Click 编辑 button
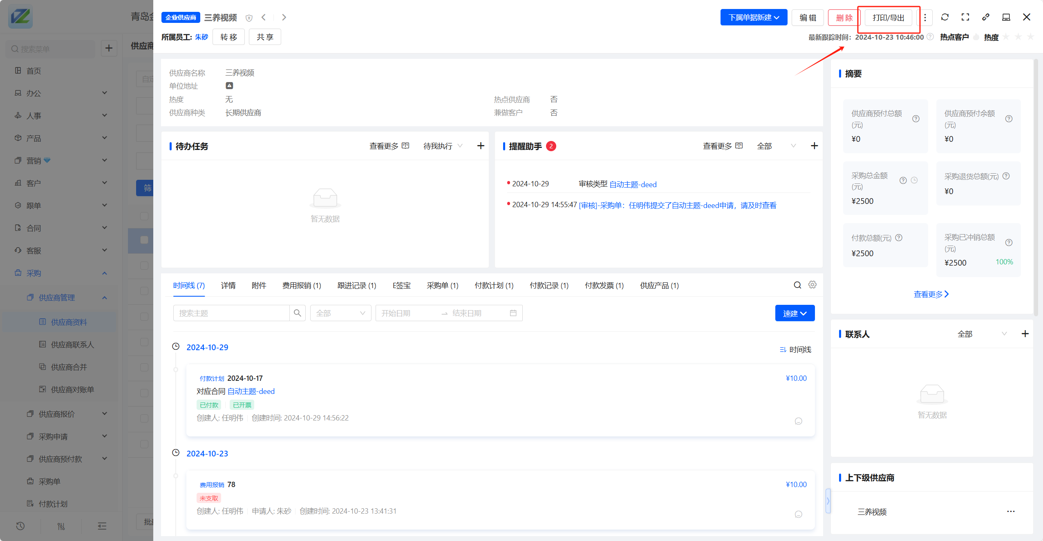1043x541 pixels. click(x=808, y=18)
